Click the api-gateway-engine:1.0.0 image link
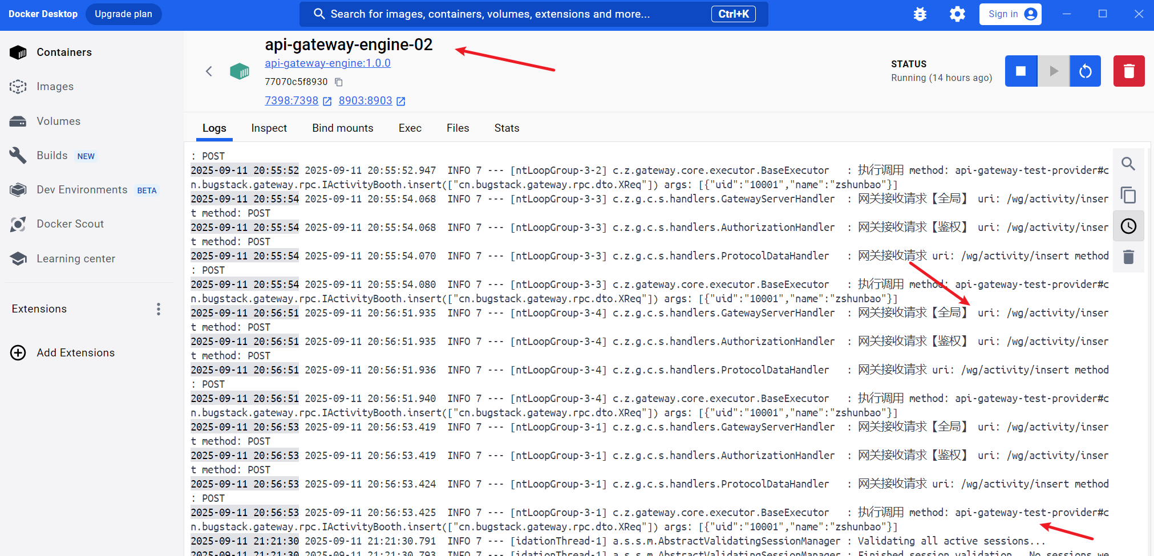 pos(327,63)
